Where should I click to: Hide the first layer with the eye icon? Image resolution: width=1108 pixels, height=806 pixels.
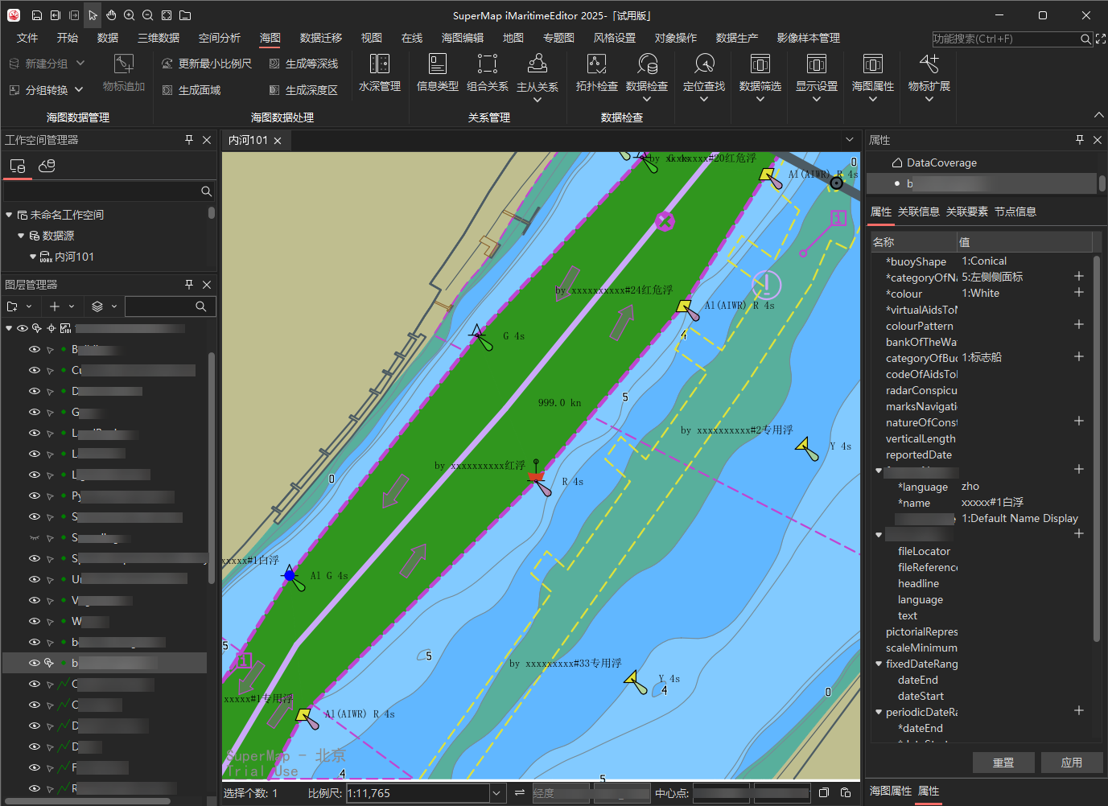point(35,349)
